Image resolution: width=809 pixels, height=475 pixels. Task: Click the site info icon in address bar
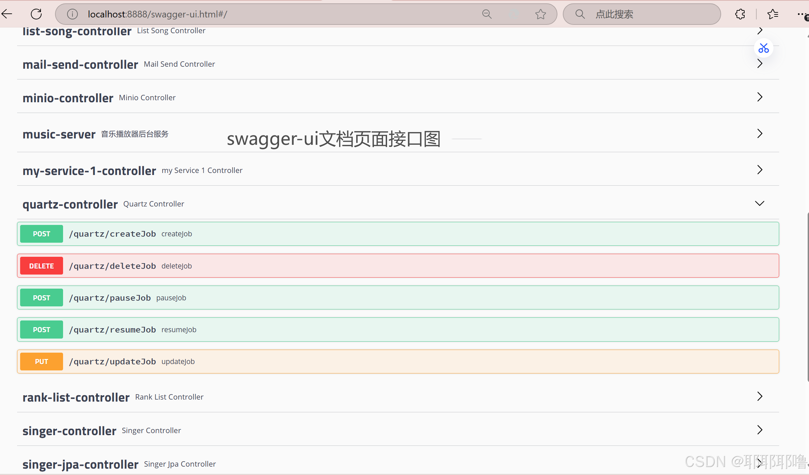(72, 14)
